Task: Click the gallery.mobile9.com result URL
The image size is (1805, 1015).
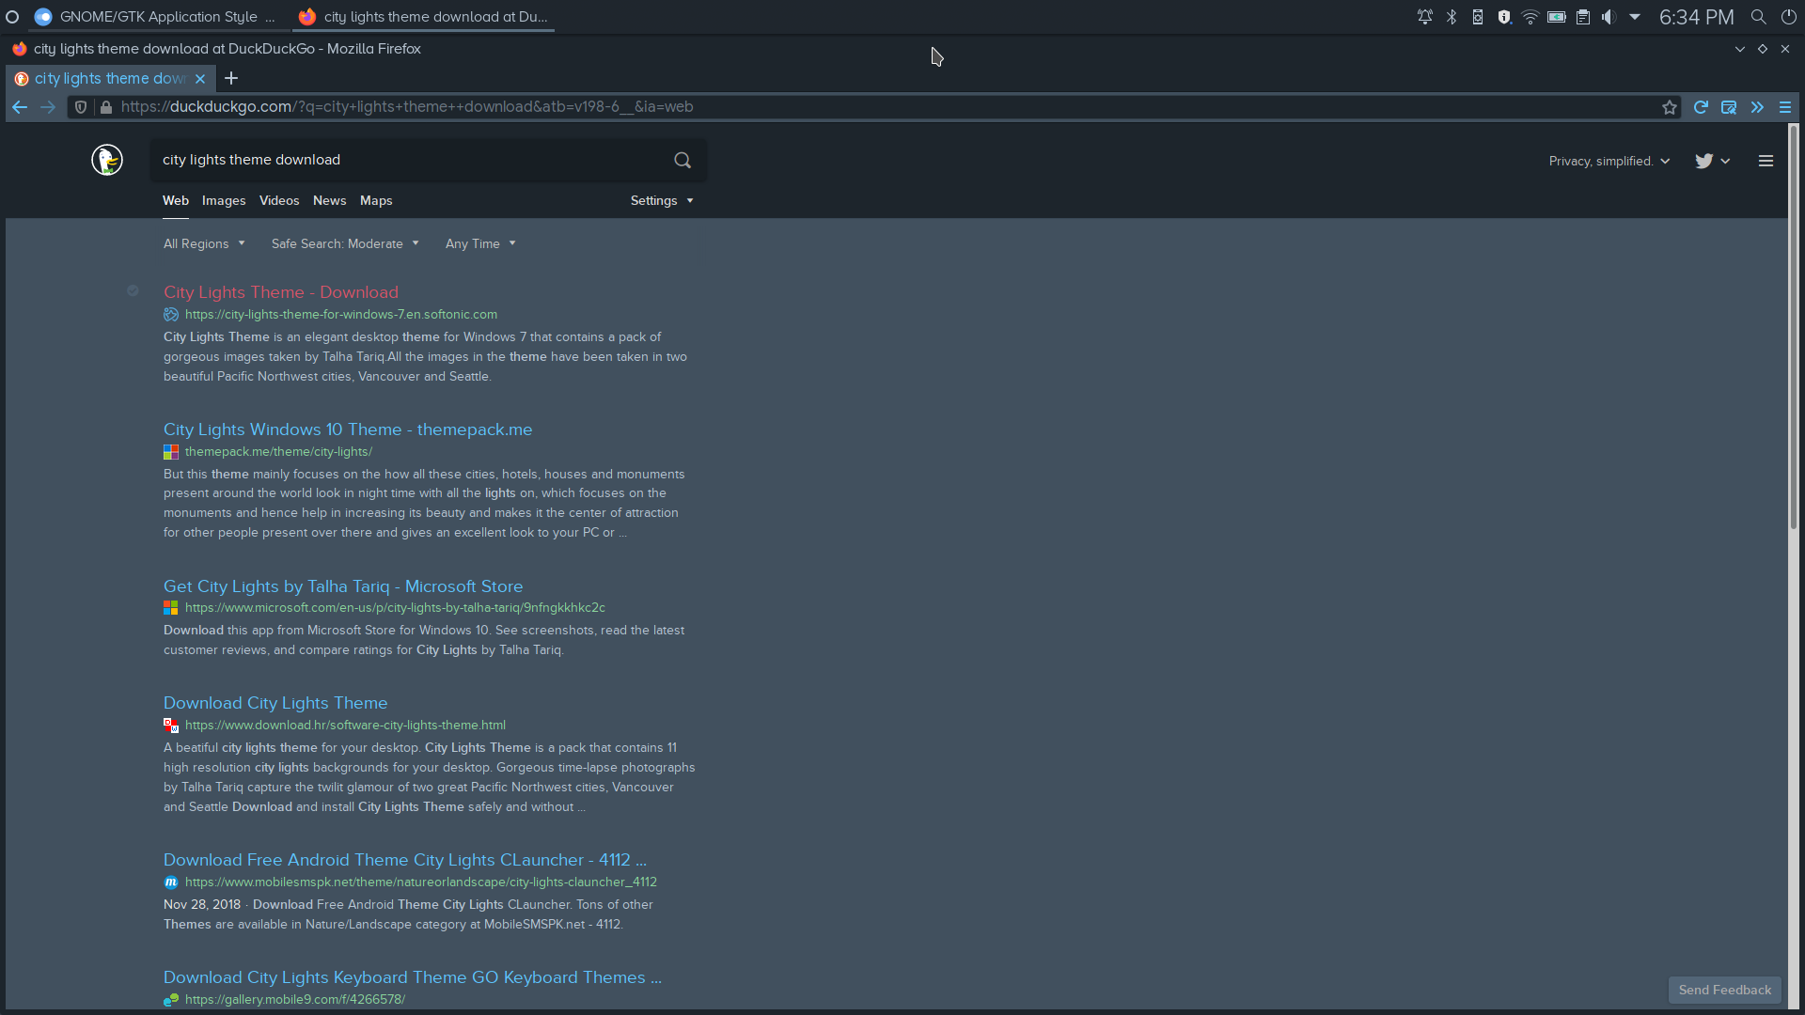Action: coord(295,1000)
